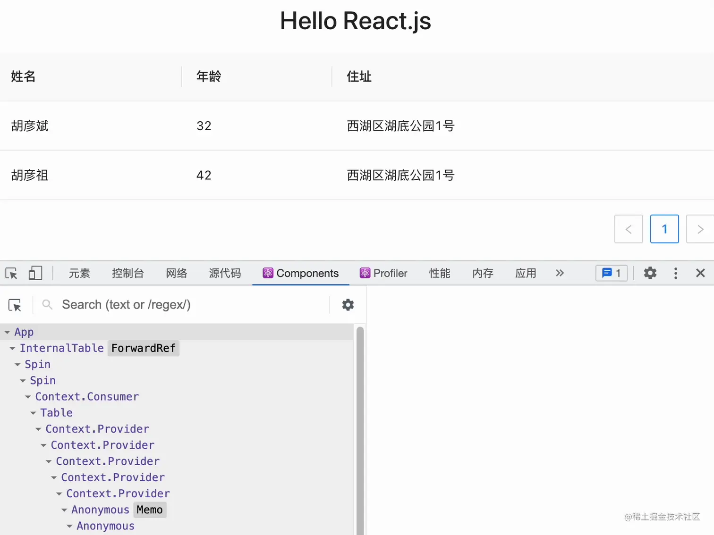Screen dimensions: 714x535
Task: Switch to the 元素 tab
Action: pyautogui.click(x=79, y=273)
